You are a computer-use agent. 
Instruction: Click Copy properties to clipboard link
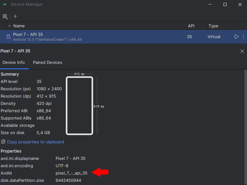tap(35, 142)
